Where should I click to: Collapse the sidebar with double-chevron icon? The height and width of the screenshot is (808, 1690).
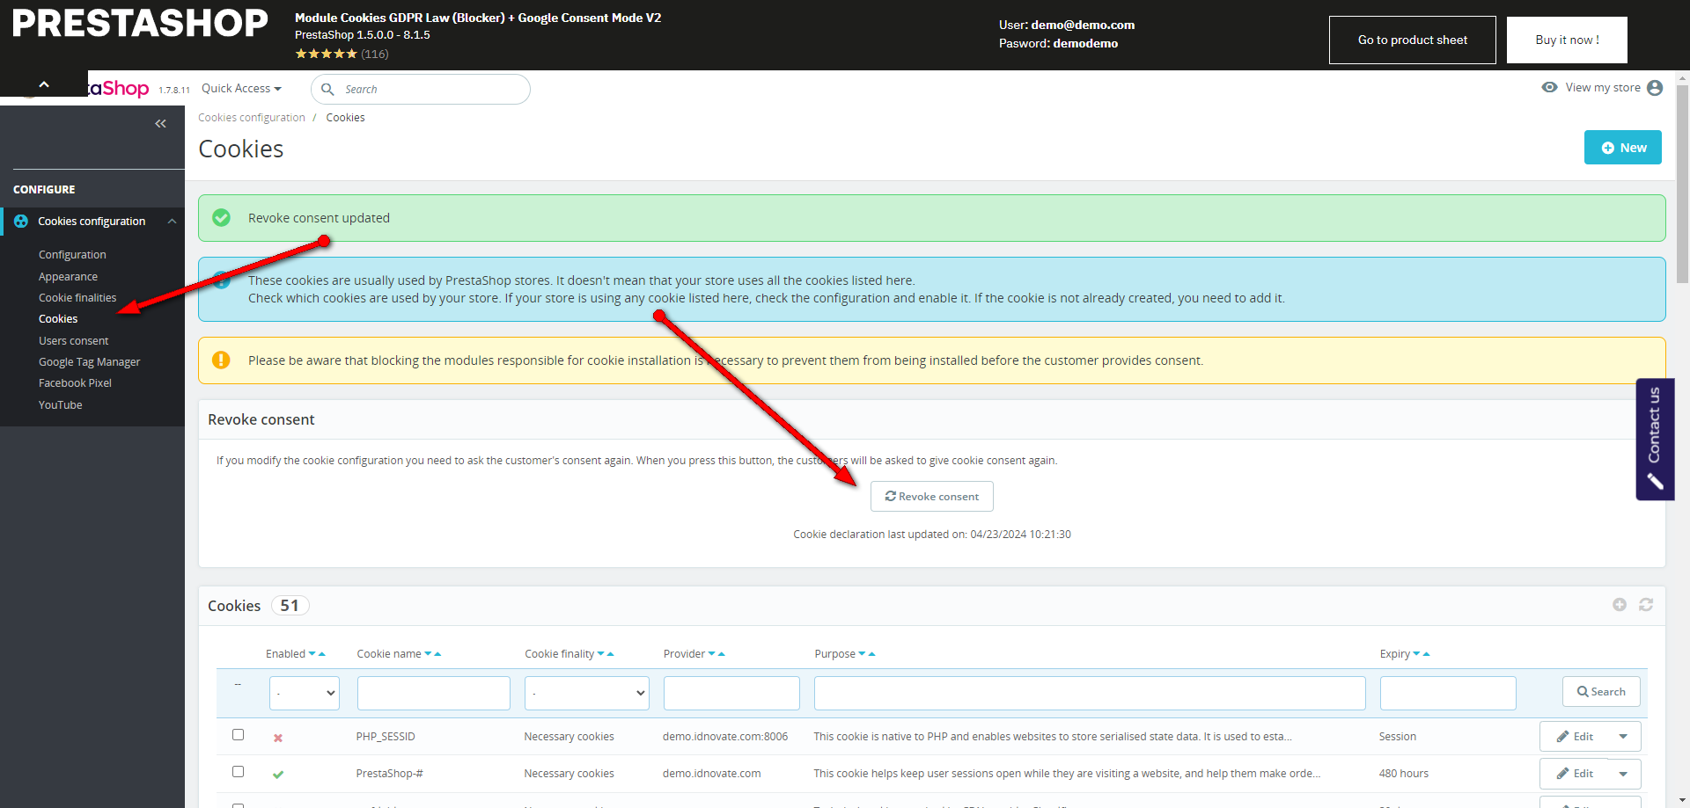tap(160, 124)
